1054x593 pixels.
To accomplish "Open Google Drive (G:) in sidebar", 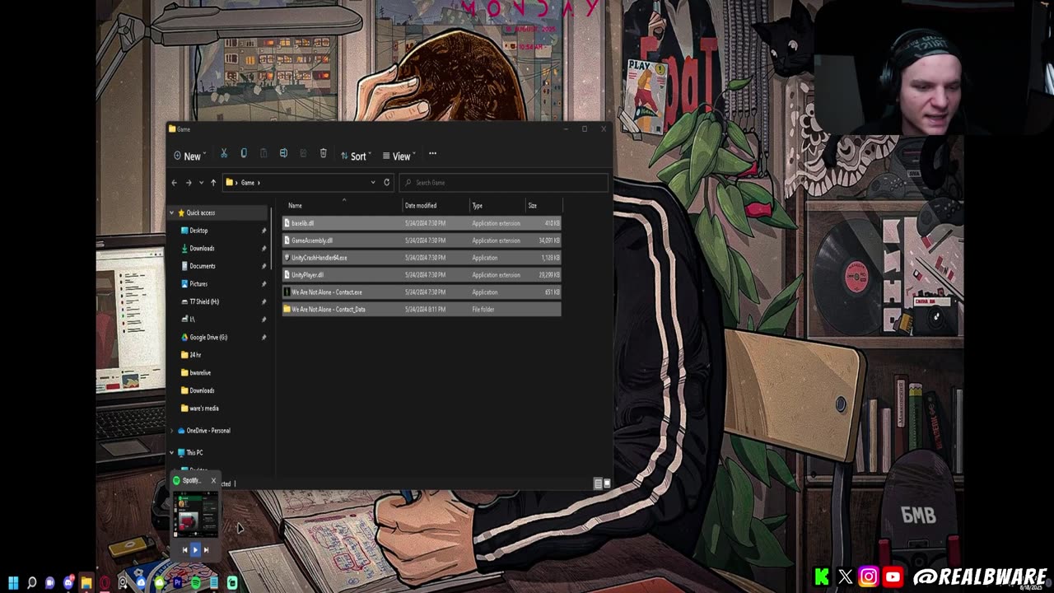I will [208, 337].
